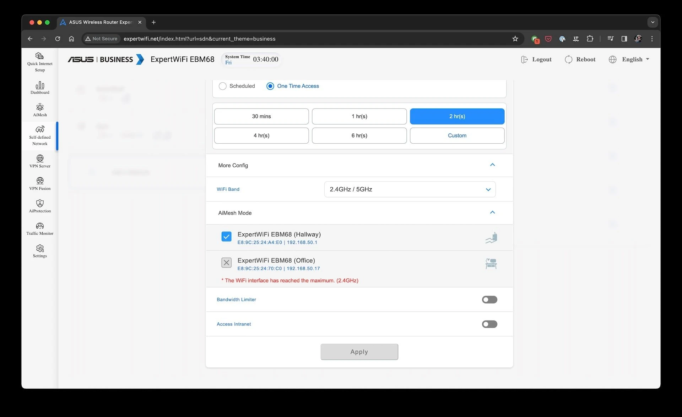Open the browser profile avatar

638,39
